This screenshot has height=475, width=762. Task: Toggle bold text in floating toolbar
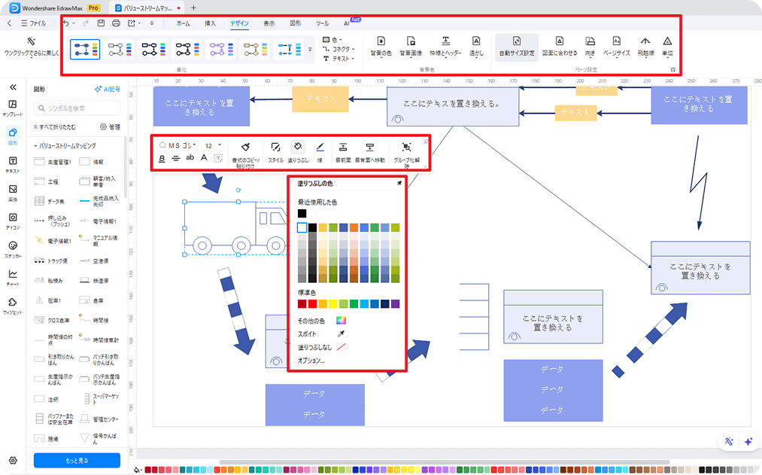[162, 158]
